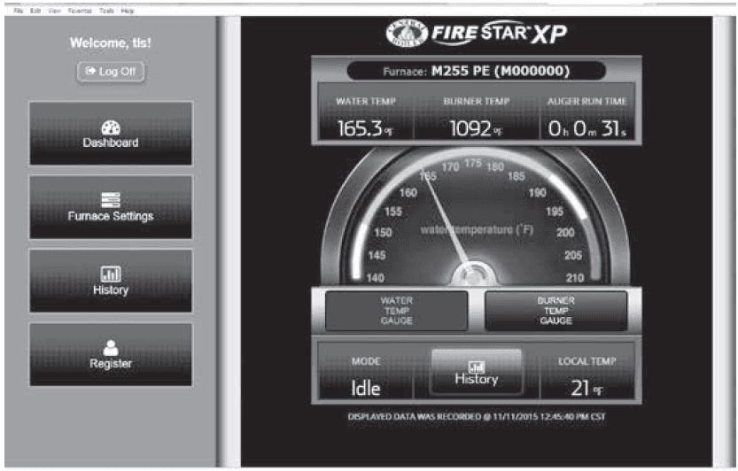The height and width of the screenshot is (471, 738).
Task: Click the gauge needle hub
Action: click(475, 274)
